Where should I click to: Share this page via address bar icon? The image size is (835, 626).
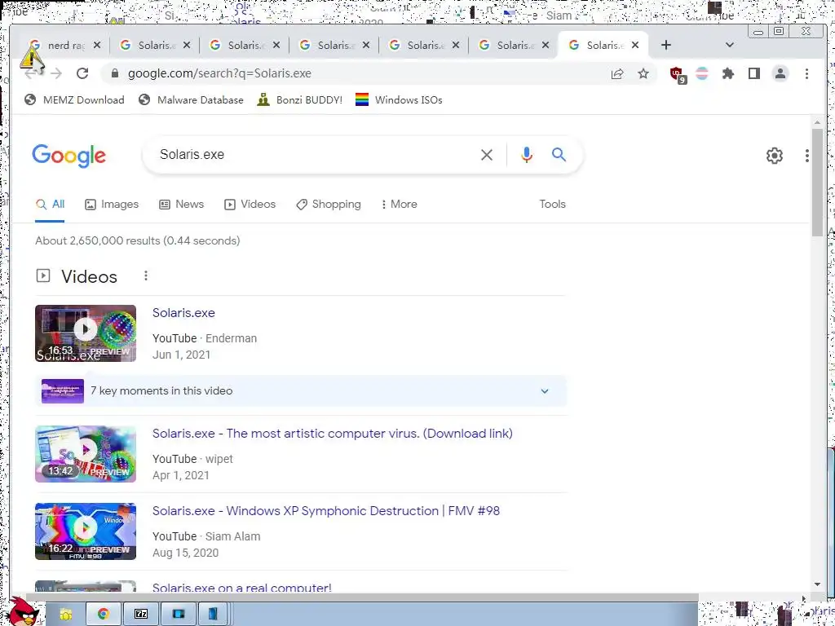(x=617, y=73)
